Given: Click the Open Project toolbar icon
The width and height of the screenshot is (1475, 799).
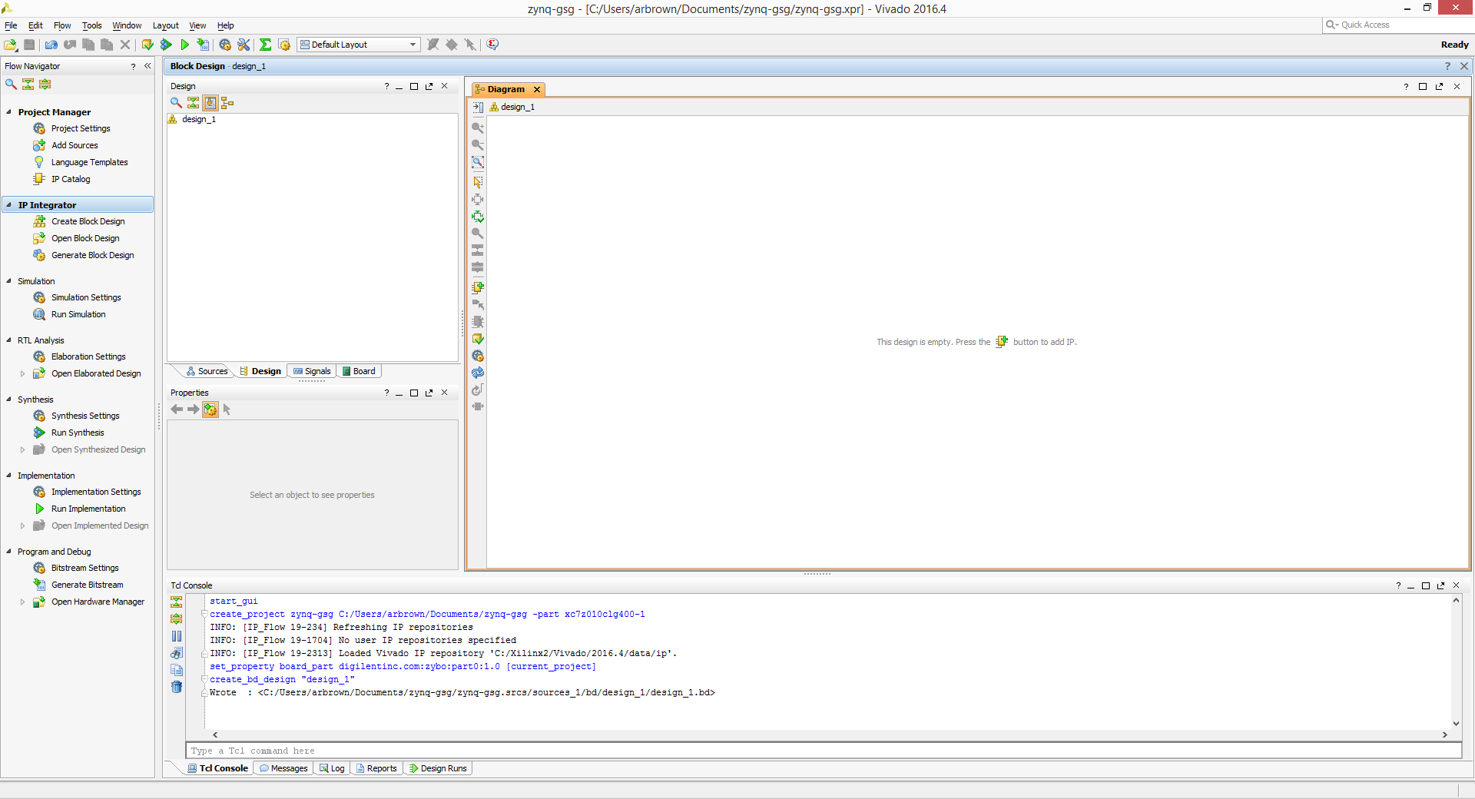Looking at the screenshot, I should tap(11, 45).
